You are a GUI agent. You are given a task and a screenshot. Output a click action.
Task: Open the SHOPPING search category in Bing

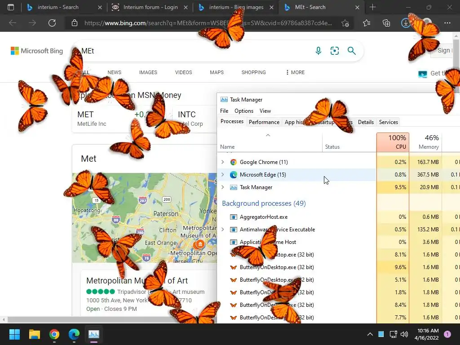pos(253,72)
